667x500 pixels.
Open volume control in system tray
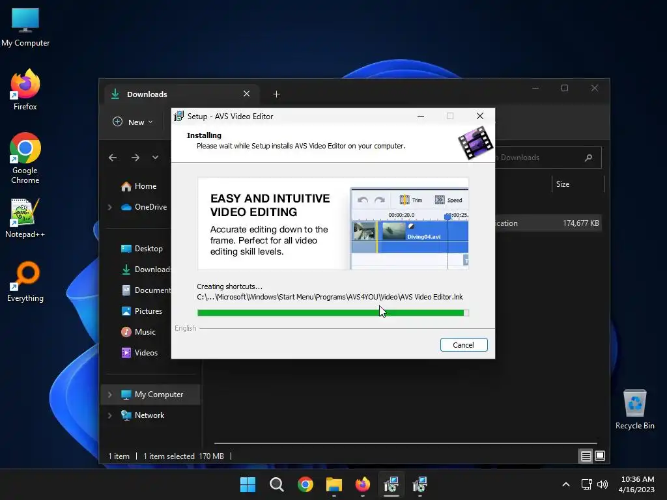point(603,484)
